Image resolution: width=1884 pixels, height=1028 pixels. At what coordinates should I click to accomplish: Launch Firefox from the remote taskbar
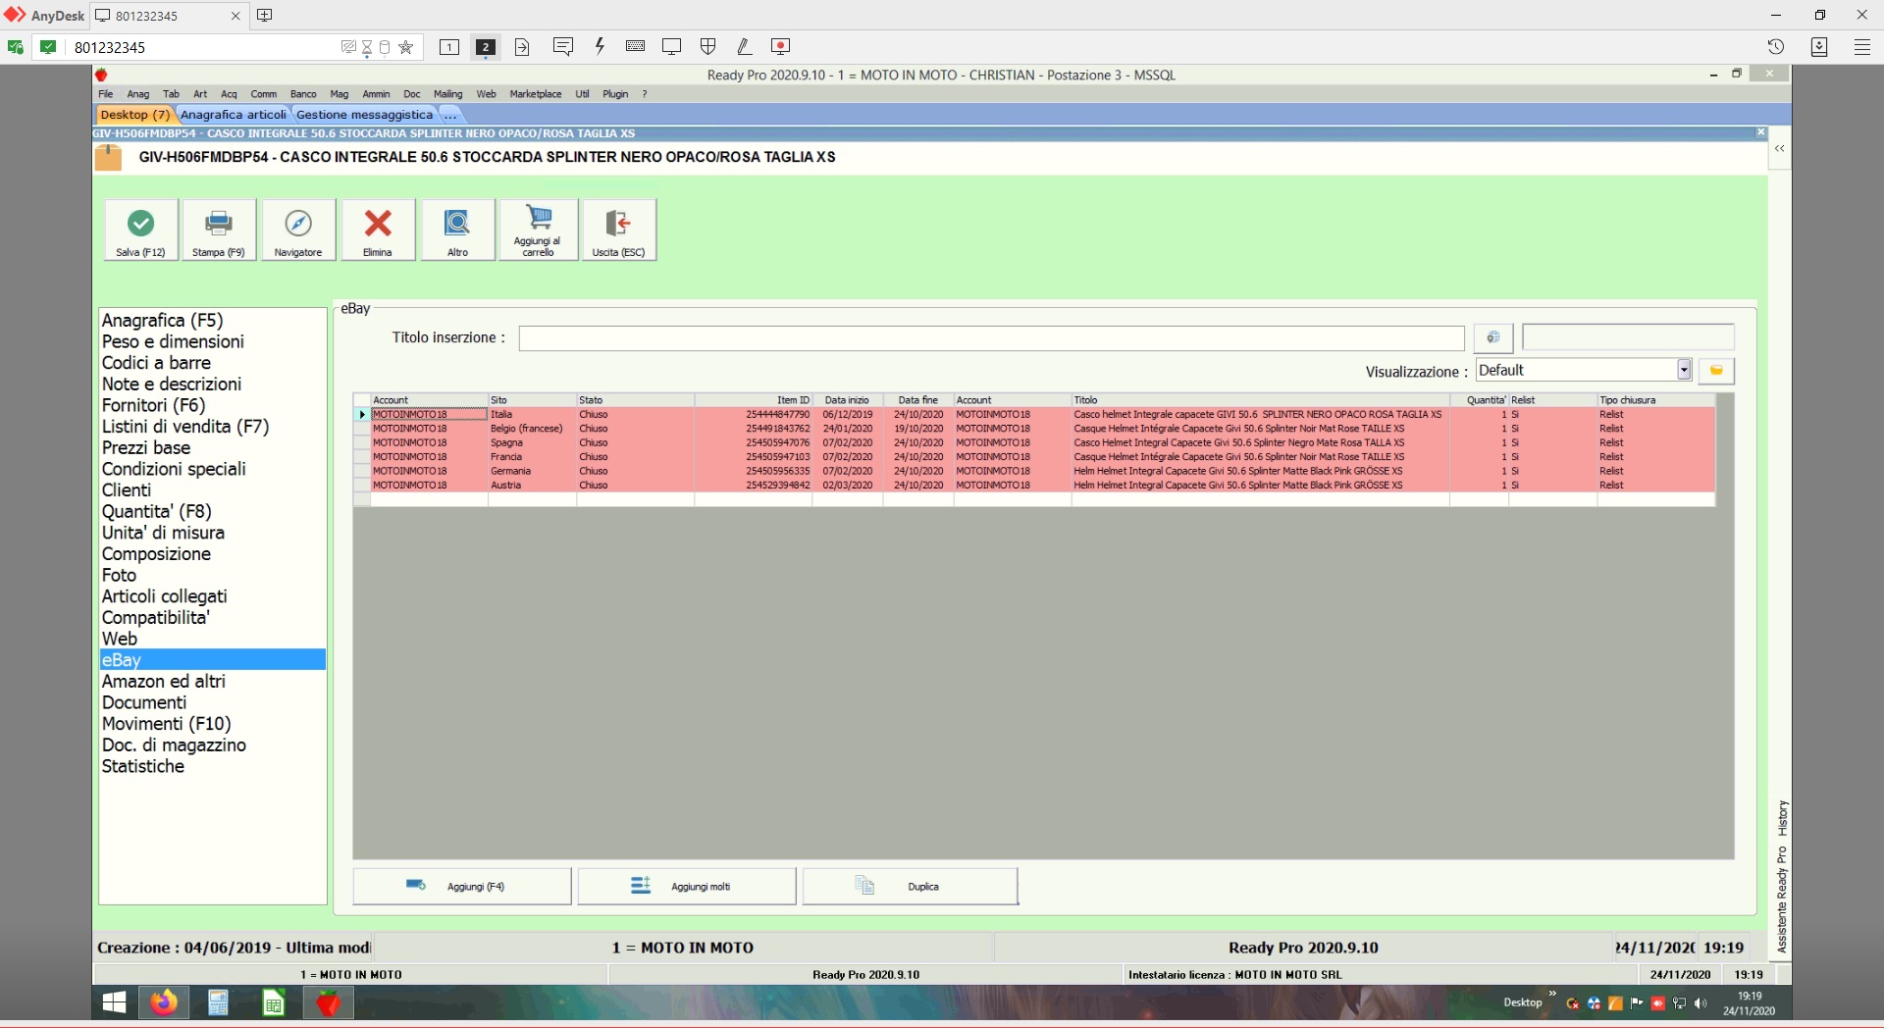(164, 1002)
